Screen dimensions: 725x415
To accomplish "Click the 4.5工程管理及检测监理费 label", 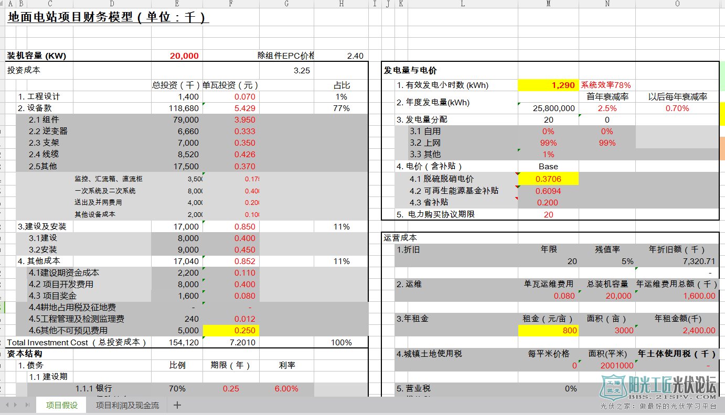I will tap(77, 319).
